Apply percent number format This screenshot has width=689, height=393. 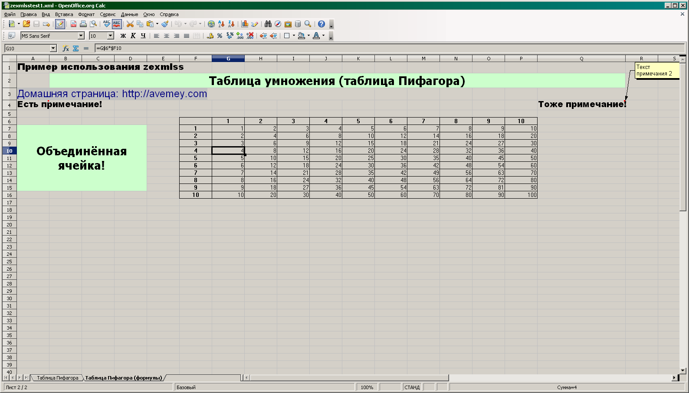220,36
